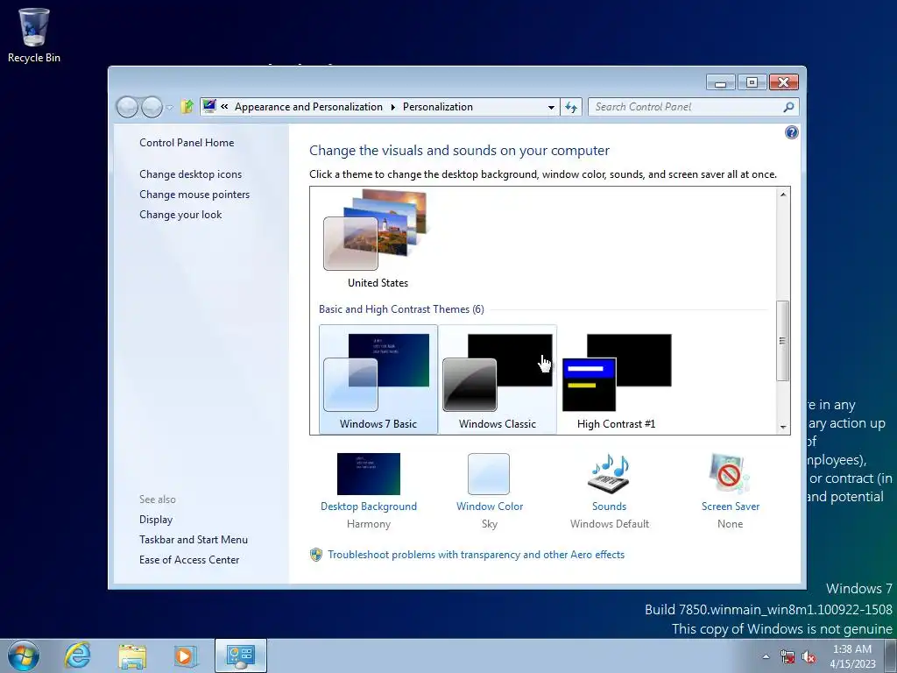
Task: Expand arrow after Appearance and Personalization
Action: point(393,107)
